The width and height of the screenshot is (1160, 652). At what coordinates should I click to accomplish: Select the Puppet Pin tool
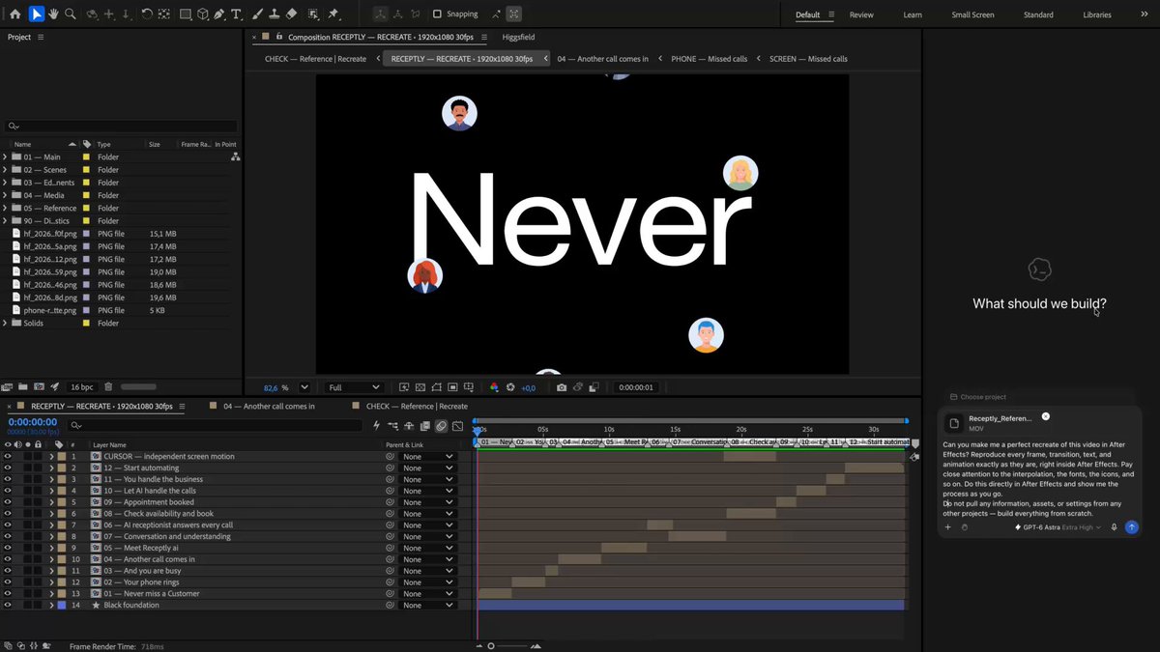pyautogui.click(x=333, y=14)
